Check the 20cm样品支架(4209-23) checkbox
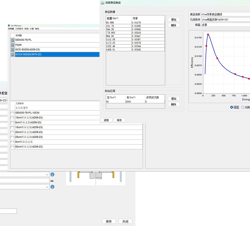 pyautogui.click(x=12, y=132)
